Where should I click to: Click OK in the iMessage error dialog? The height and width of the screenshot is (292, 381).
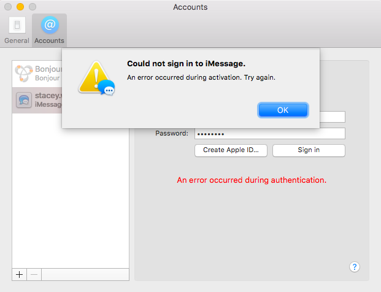[x=283, y=110]
